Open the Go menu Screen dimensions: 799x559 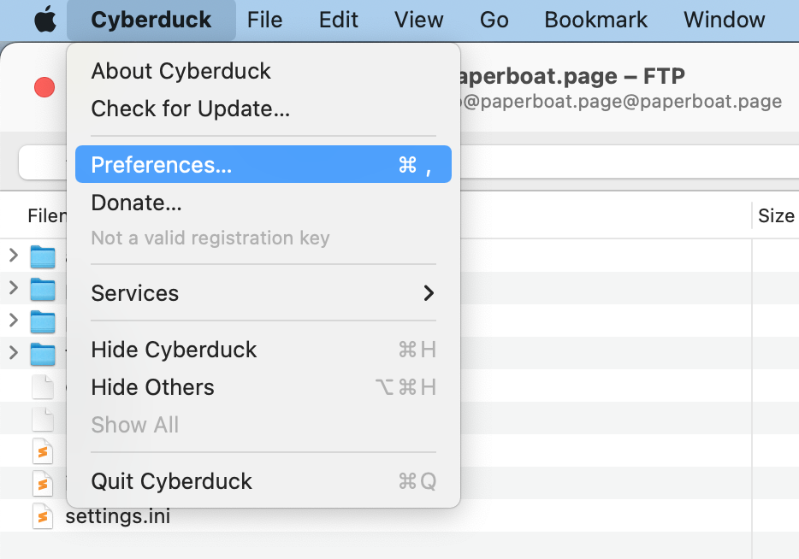coord(494,20)
